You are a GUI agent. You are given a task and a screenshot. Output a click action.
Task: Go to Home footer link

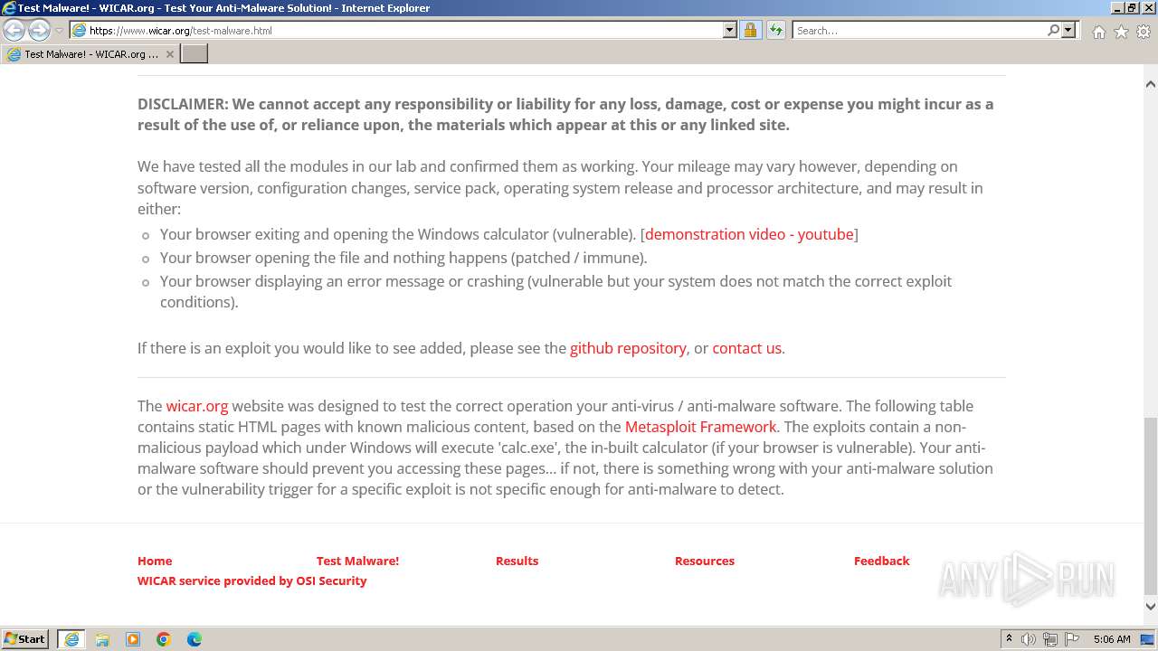click(155, 561)
